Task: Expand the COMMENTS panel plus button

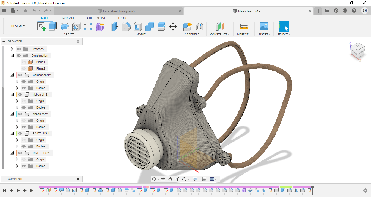Action: click(78, 179)
